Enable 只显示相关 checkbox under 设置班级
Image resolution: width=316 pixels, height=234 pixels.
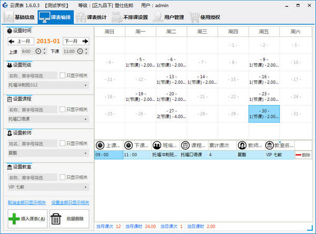click(x=62, y=75)
